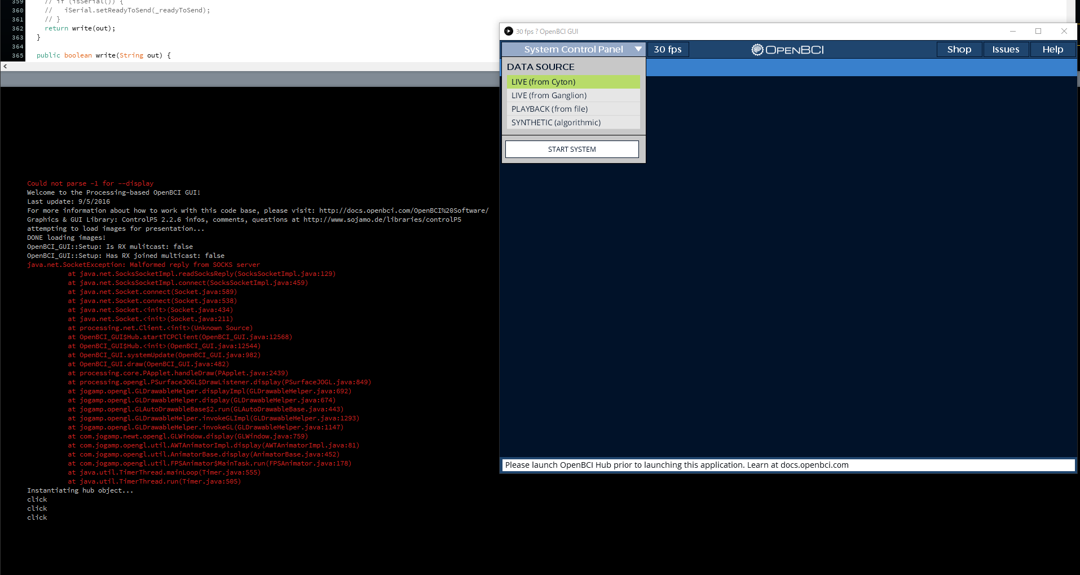Click the System Control Panel chevron arrow
Image resolution: width=1080 pixels, height=575 pixels.
pos(638,49)
